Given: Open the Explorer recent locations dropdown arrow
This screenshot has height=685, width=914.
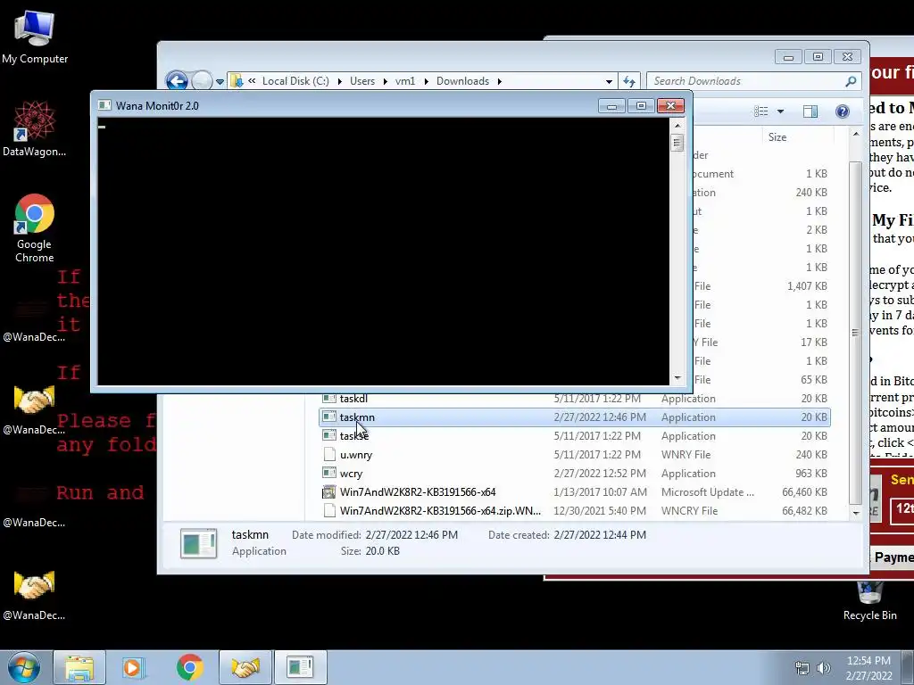Looking at the screenshot, I should pos(220,81).
